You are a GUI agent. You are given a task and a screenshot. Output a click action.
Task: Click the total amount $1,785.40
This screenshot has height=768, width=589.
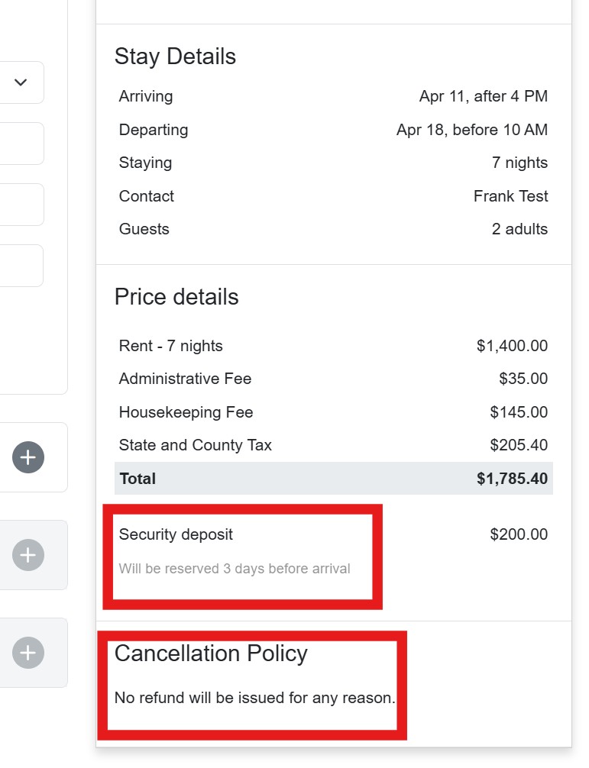click(512, 479)
